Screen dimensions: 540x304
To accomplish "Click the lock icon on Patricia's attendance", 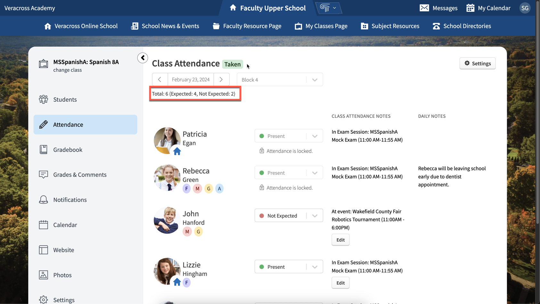I will (x=262, y=151).
